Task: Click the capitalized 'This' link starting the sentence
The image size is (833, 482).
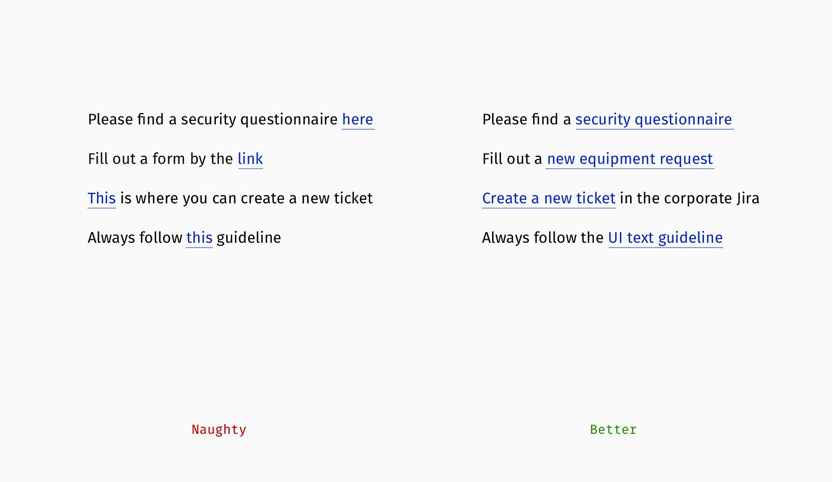Action: 102,198
